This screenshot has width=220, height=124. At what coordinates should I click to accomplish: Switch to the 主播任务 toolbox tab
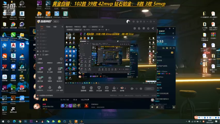[x=59, y=63]
